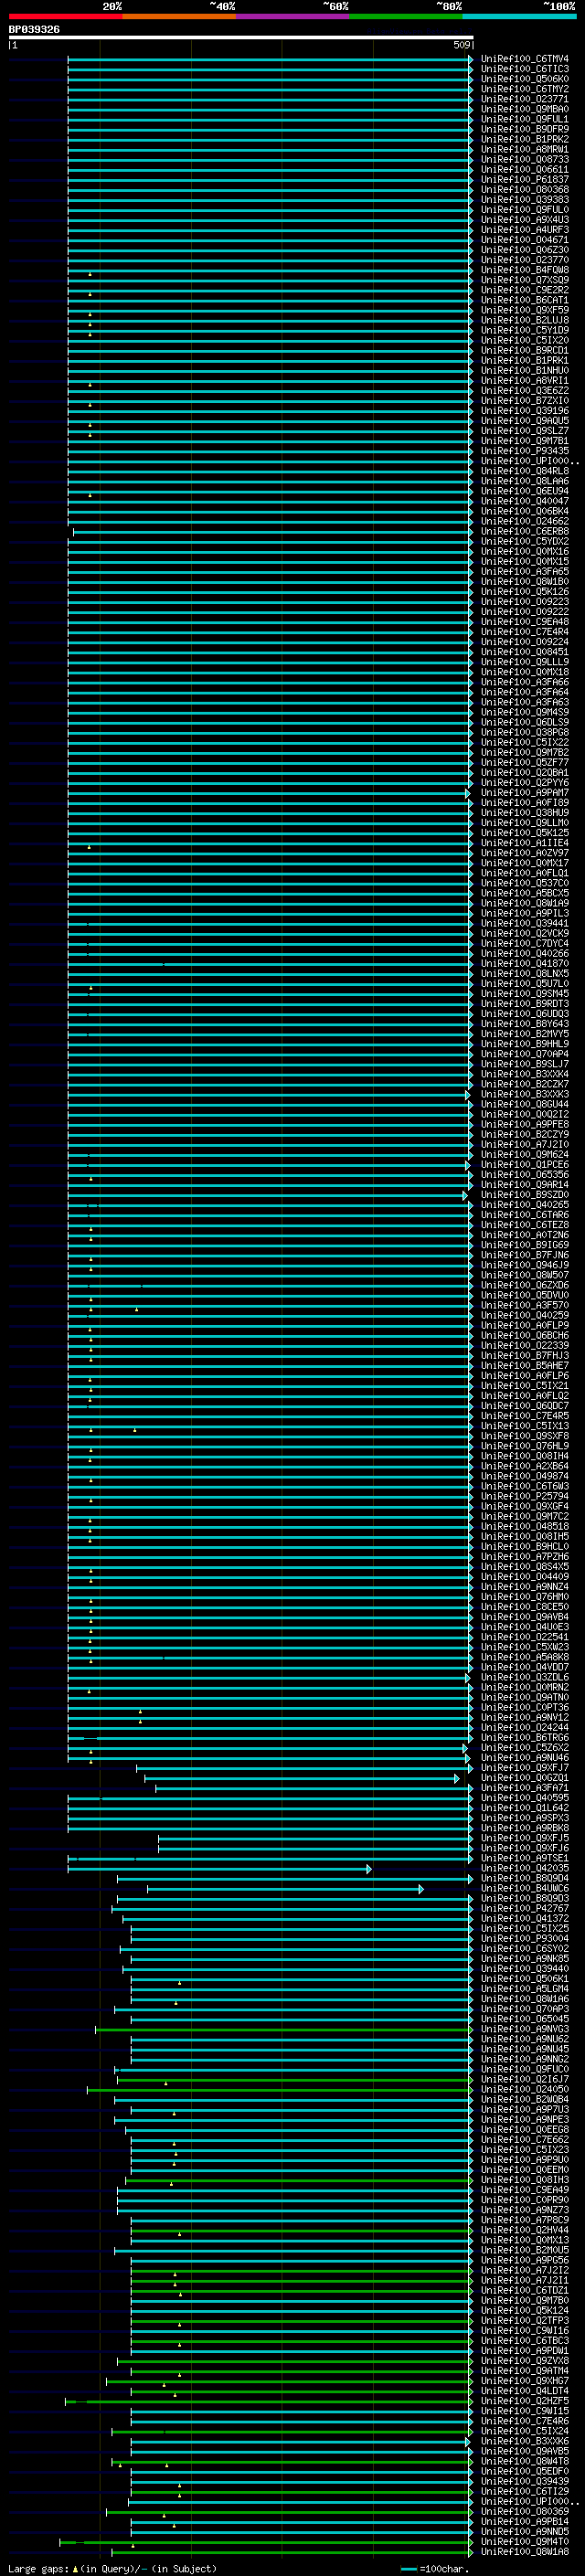The image size is (585, 2576).
Task: Select the UniRef100_P42767 label
Action: coord(525,1908)
